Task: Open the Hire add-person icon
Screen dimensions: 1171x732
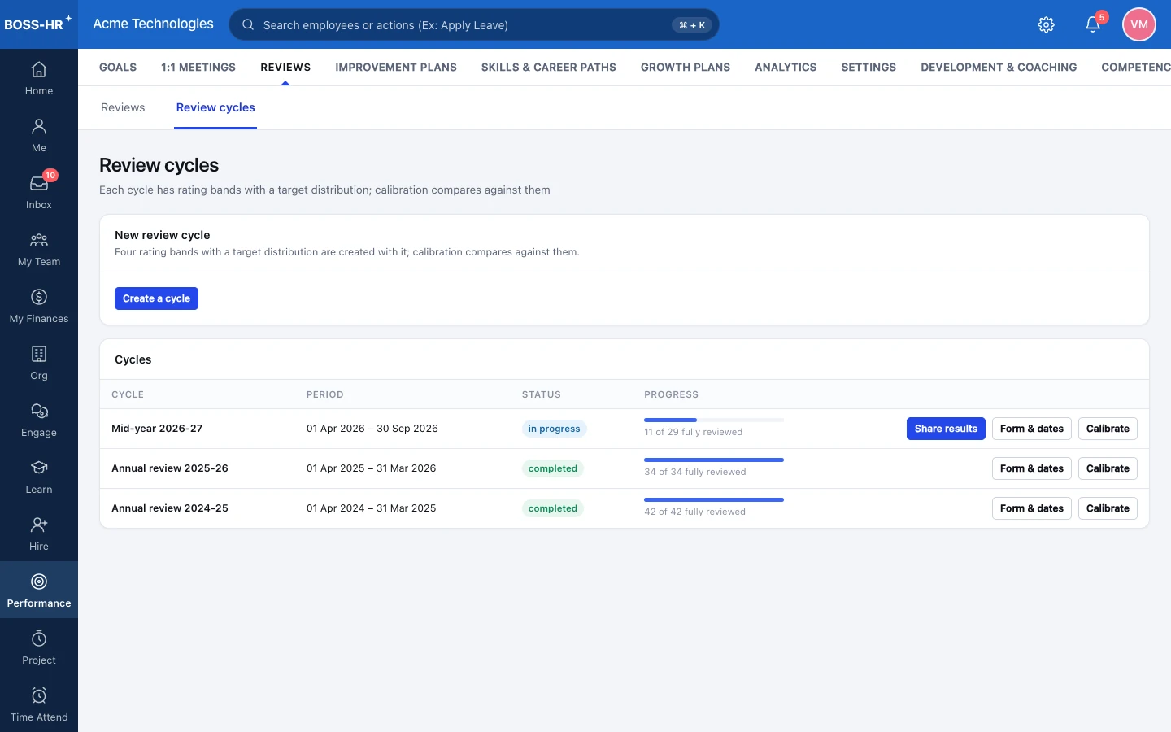Action: [39, 525]
